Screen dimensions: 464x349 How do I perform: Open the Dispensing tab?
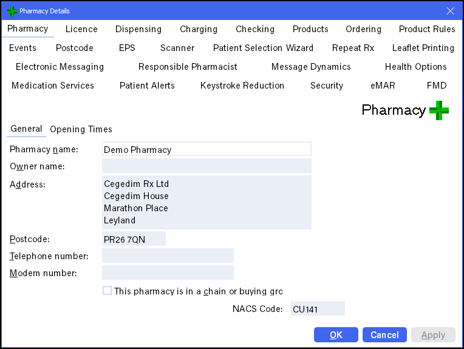tap(138, 29)
